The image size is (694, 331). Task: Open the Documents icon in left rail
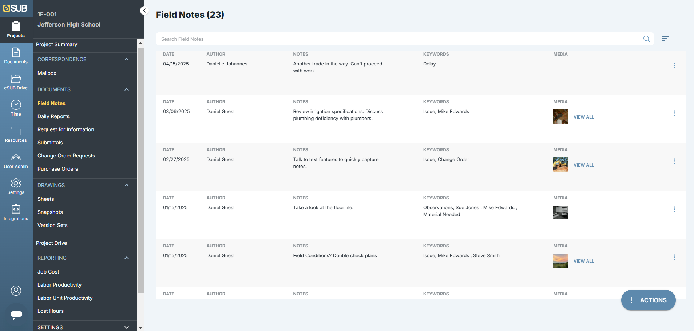point(16,56)
